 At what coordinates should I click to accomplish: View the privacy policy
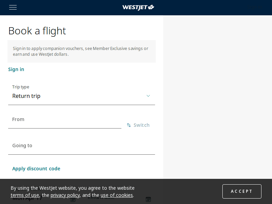pos(65,195)
